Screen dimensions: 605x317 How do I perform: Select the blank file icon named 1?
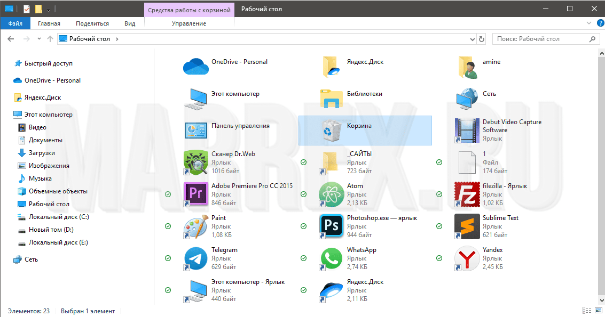coord(467,162)
